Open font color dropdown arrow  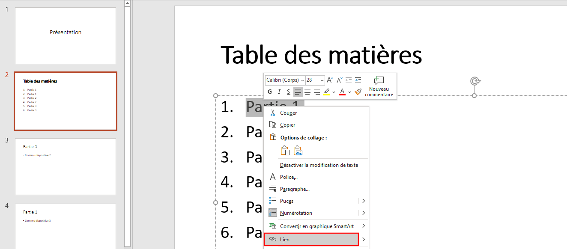point(349,92)
